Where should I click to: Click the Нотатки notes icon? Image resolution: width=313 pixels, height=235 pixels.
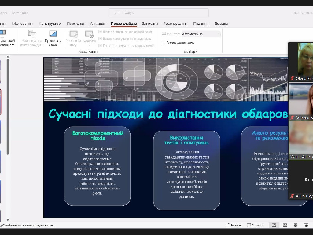[229, 226]
